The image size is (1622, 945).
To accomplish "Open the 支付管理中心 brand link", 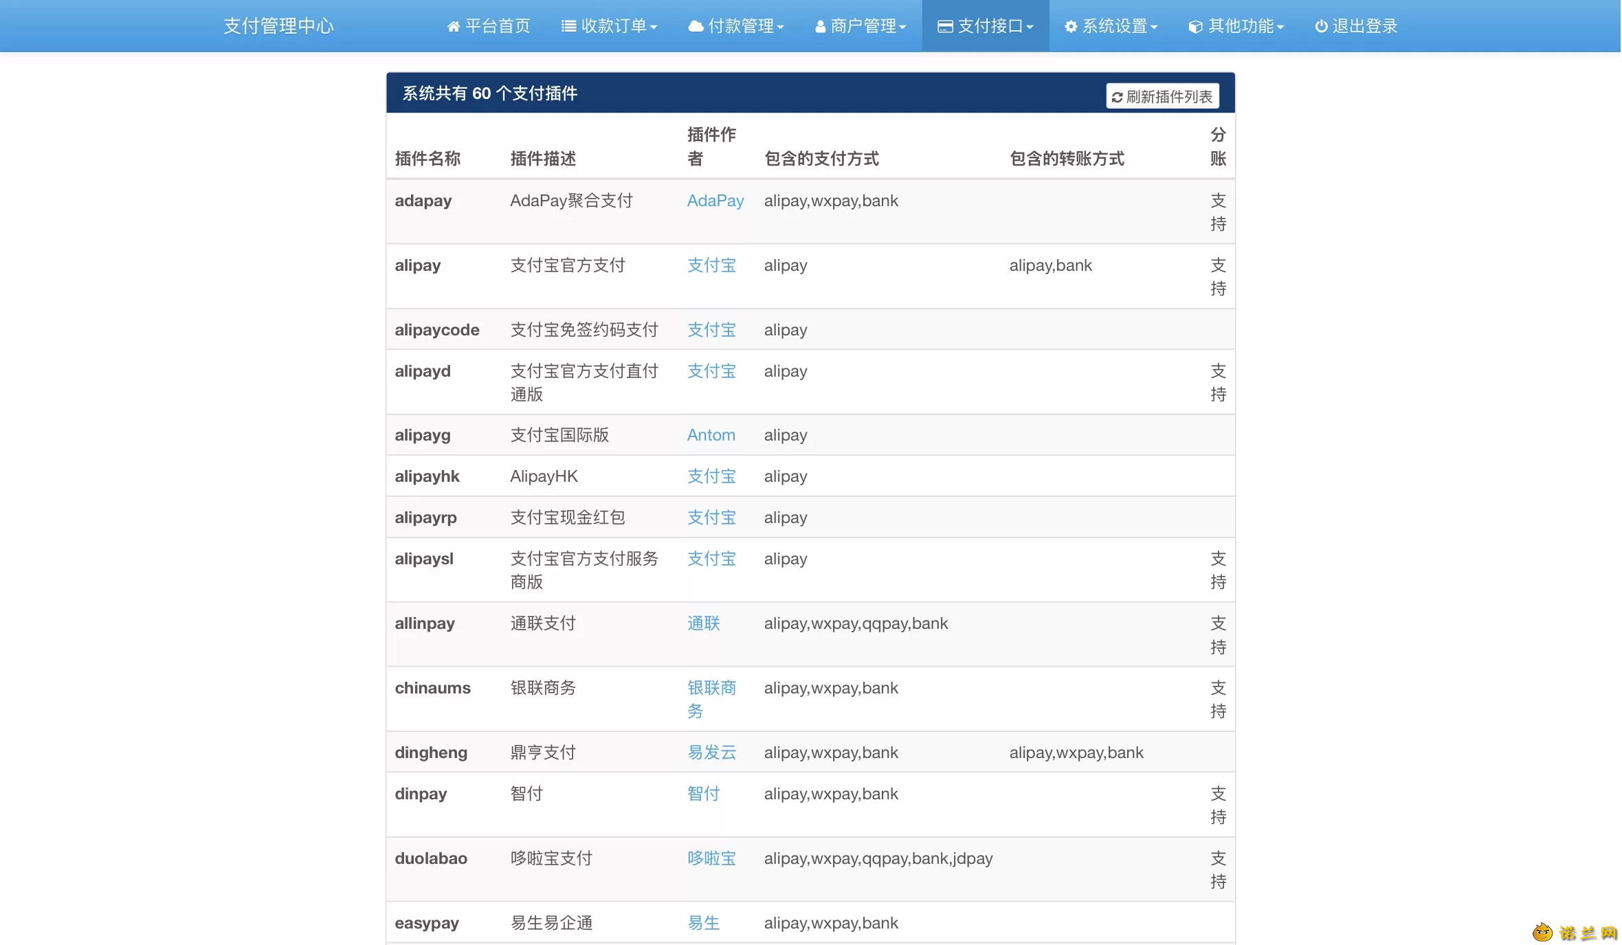I will [x=278, y=26].
